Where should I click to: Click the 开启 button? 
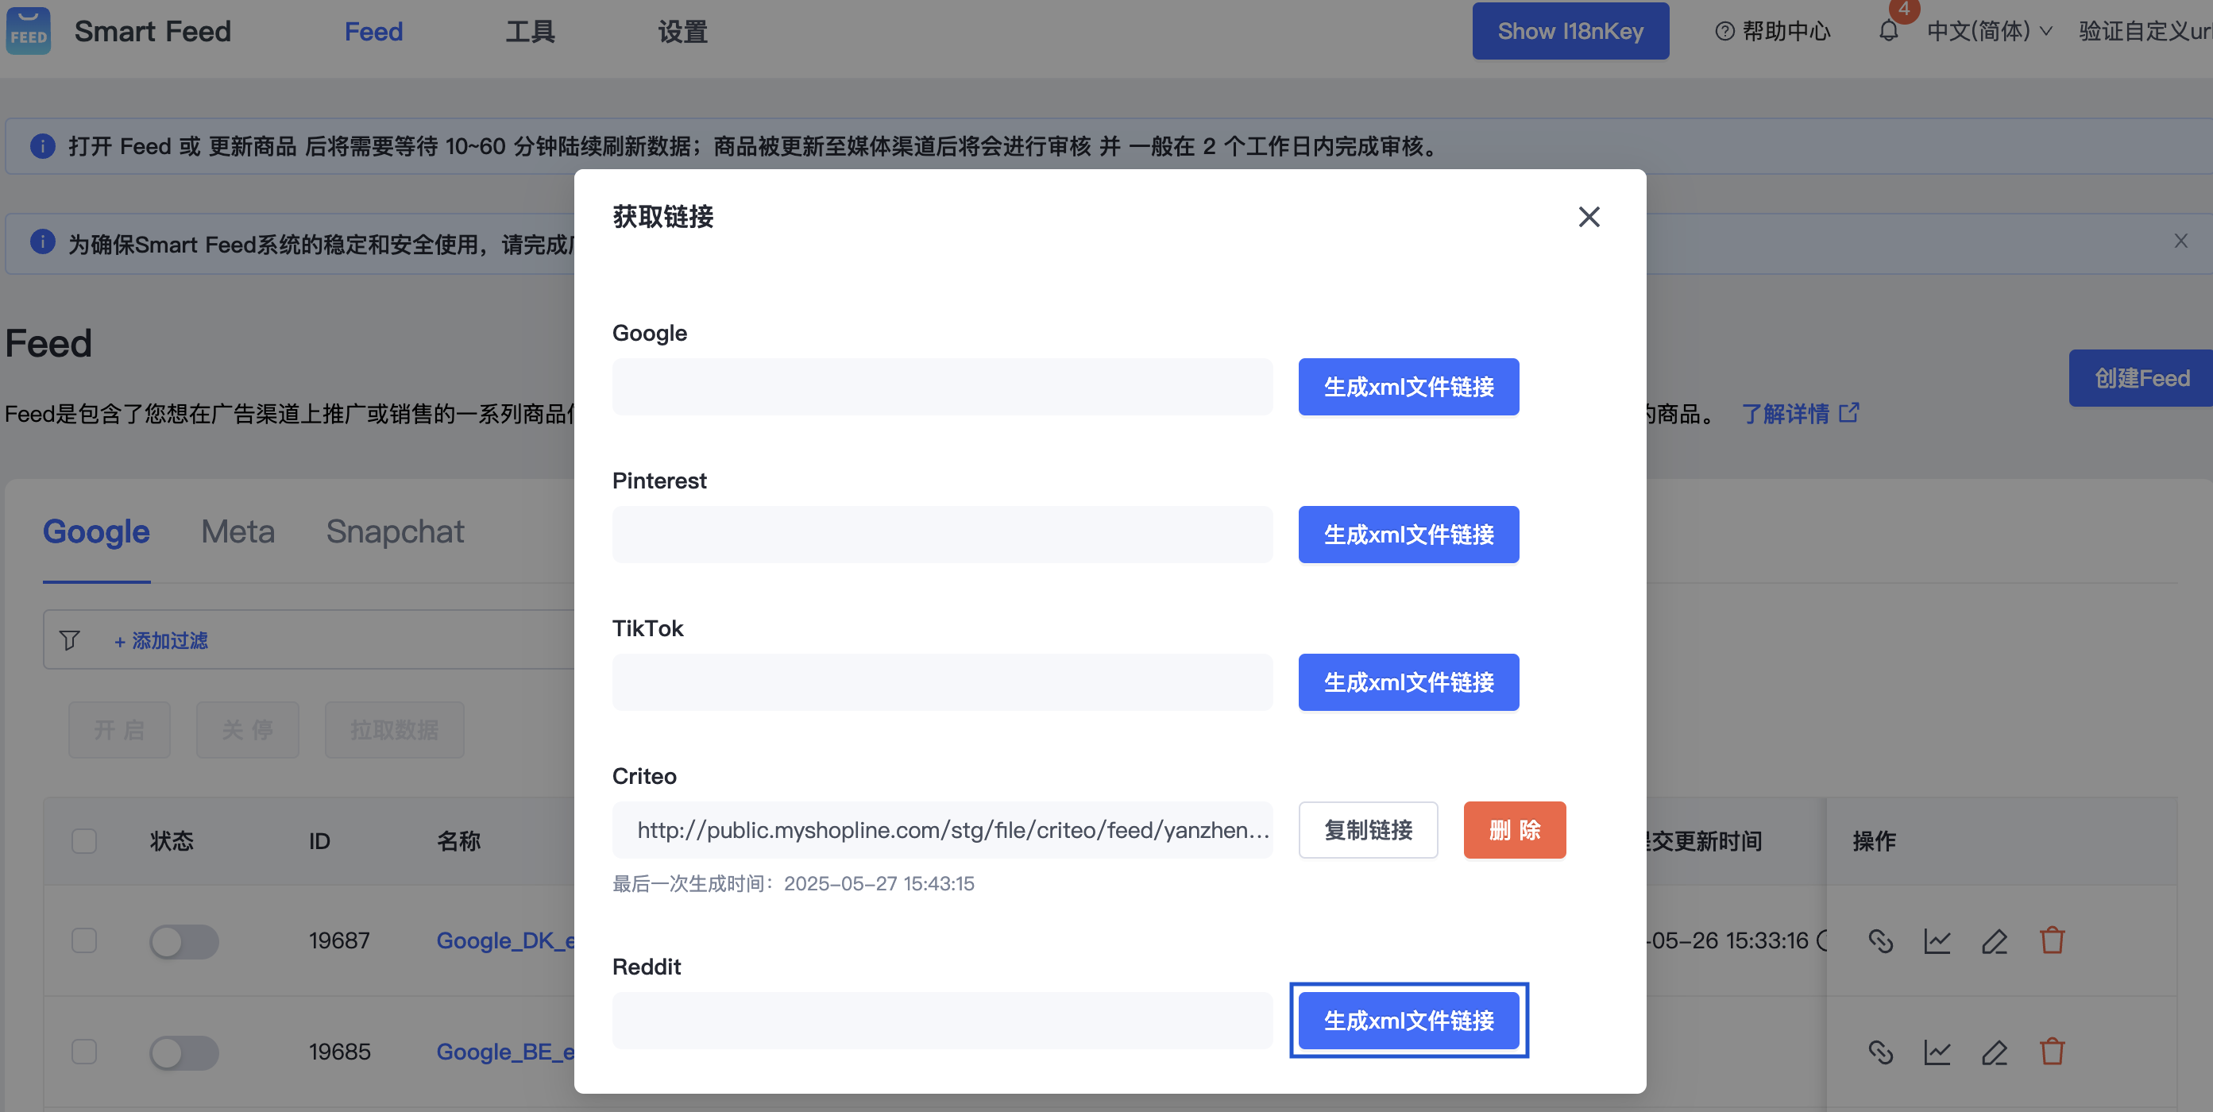119,730
